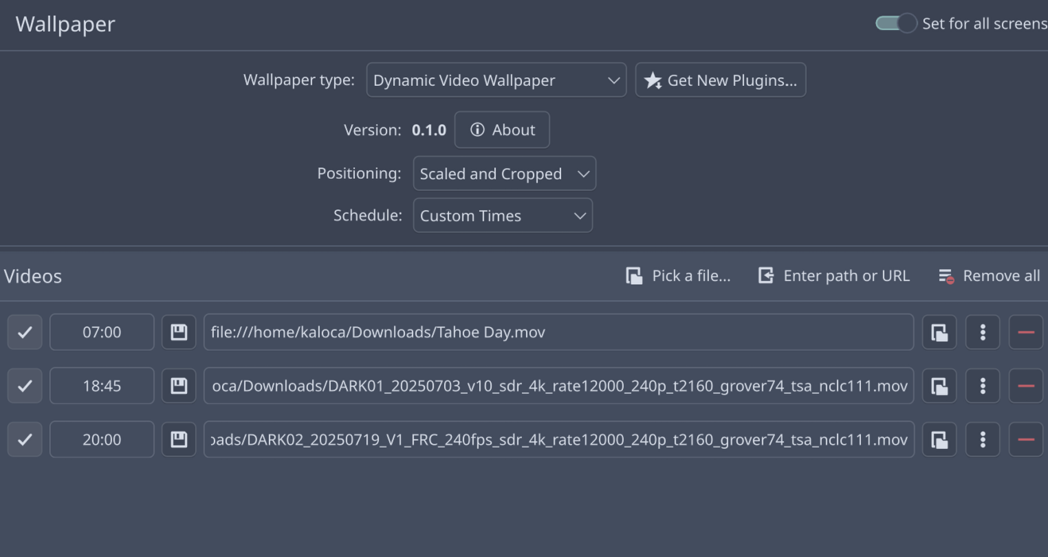This screenshot has width=1048, height=557.
Task: Open the Positioning dropdown
Action: pos(505,173)
